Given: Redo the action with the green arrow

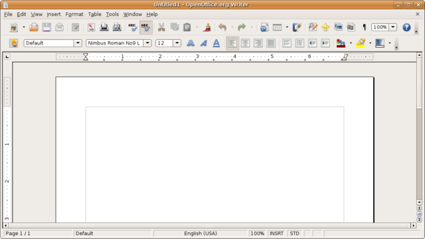Looking at the screenshot, I should tap(242, 27).
